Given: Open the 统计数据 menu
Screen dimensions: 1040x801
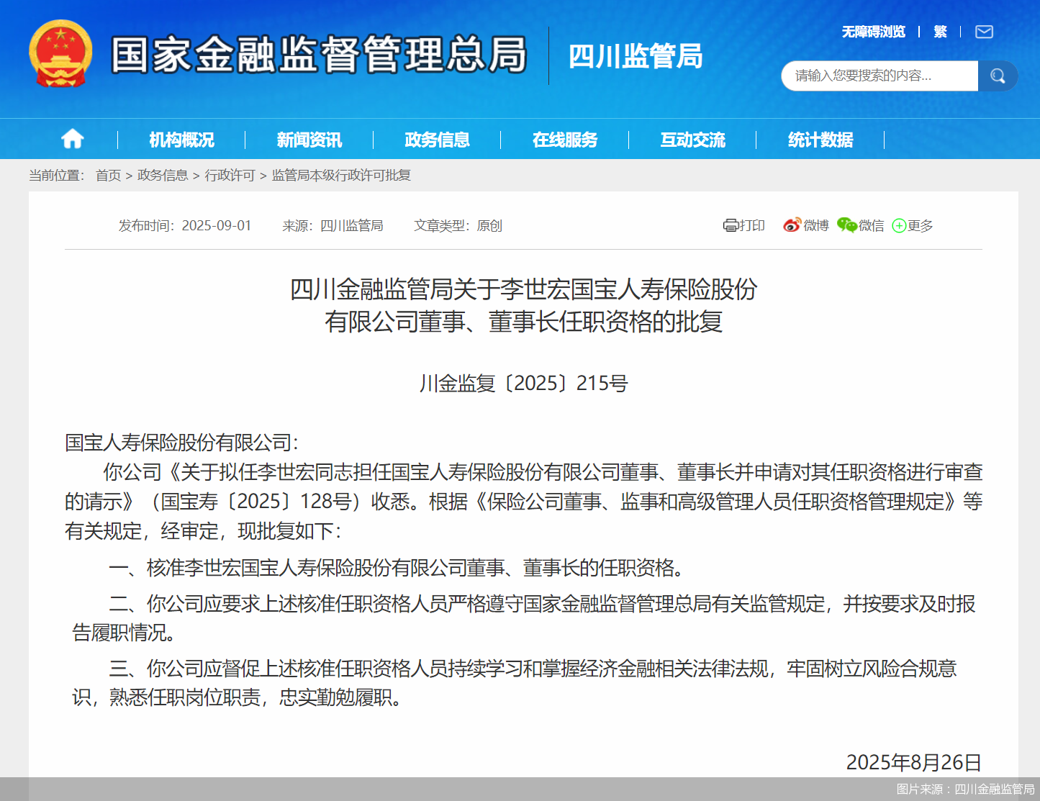Looking at the screenshot, I should pyautogui.click(x=820, y=140).
